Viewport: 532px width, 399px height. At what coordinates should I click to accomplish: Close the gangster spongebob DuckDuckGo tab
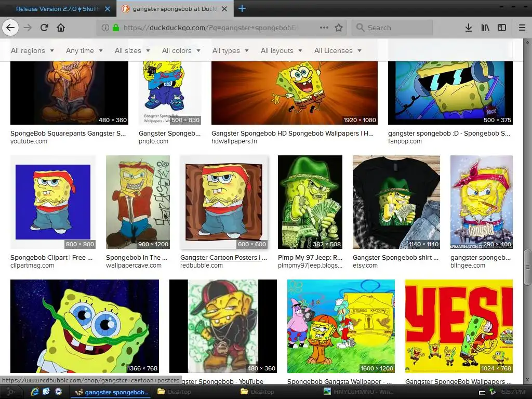(224, 9)
